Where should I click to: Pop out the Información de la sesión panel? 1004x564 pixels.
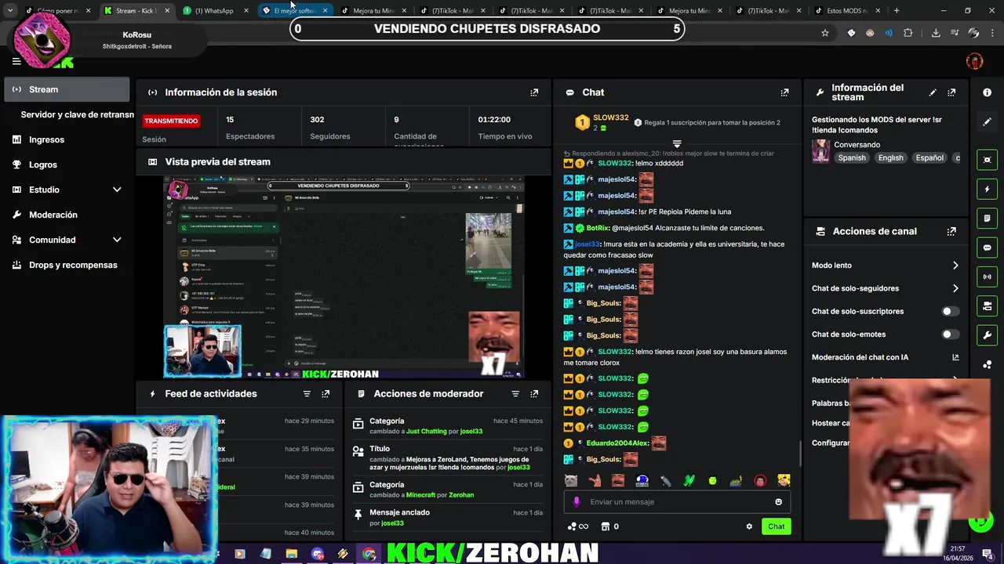(534, 92)
